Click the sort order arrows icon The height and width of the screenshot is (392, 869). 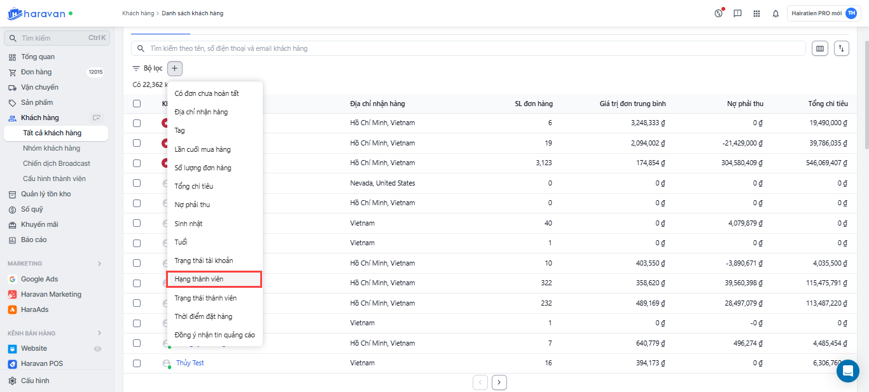(841, 48)
